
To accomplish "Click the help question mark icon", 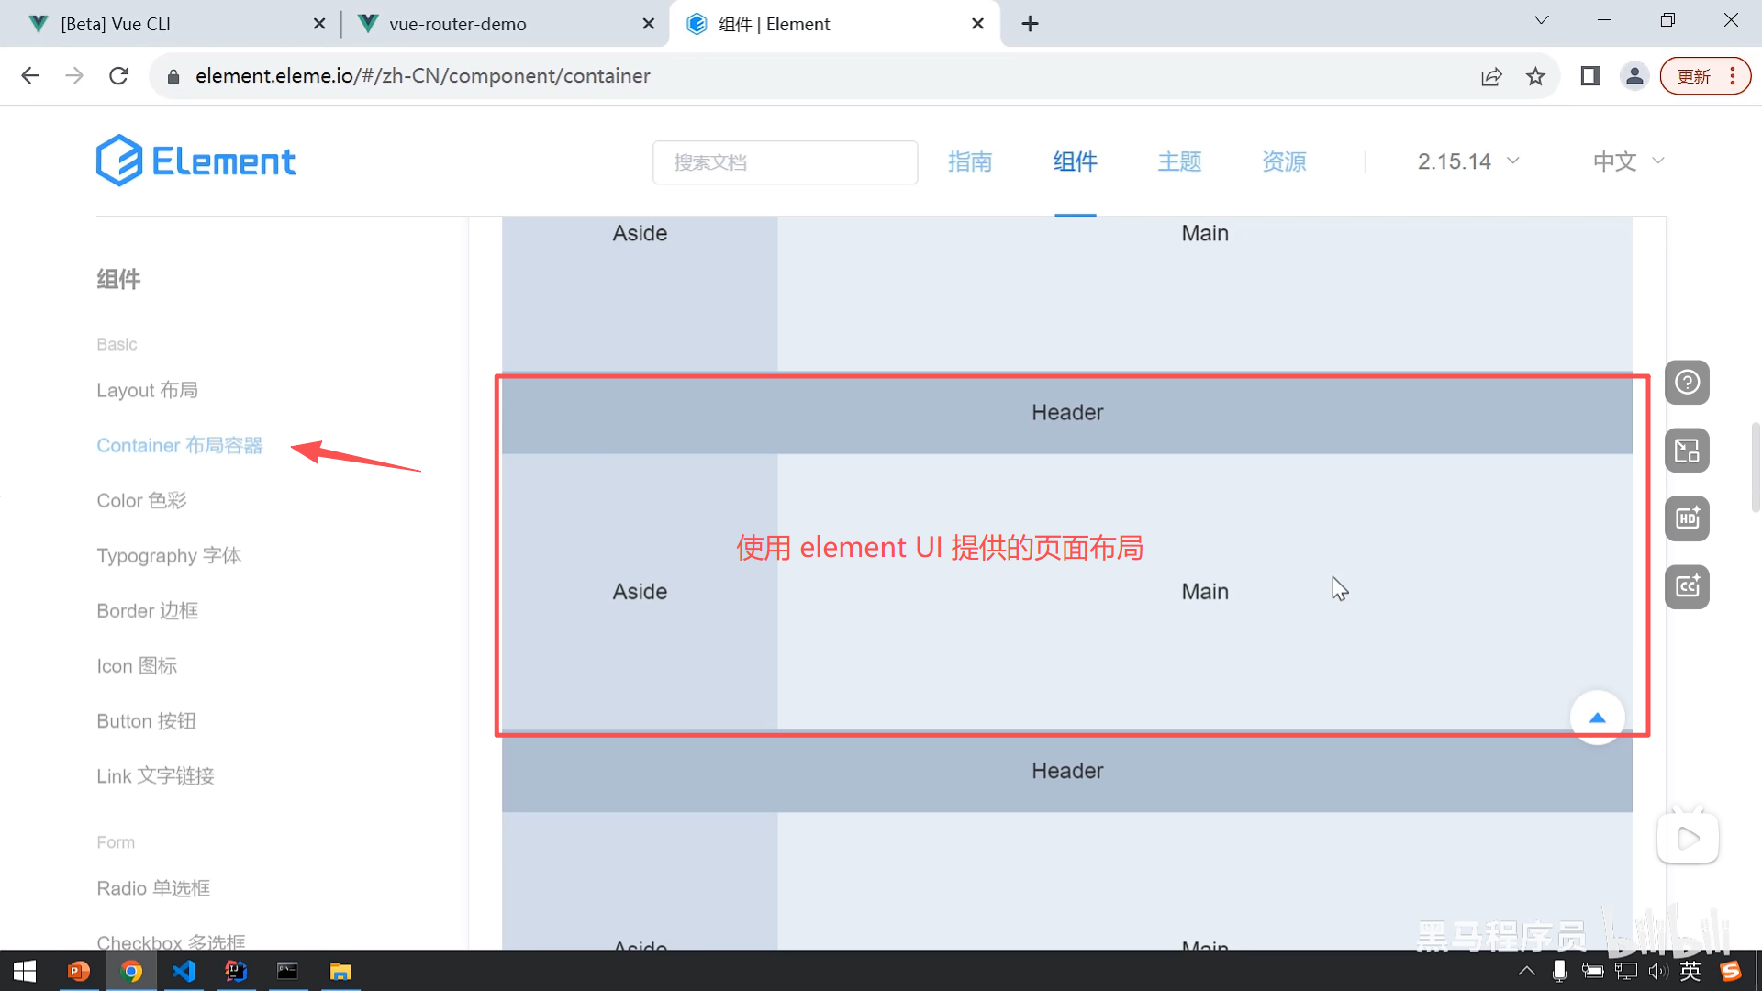I will tap(1687, 383).
